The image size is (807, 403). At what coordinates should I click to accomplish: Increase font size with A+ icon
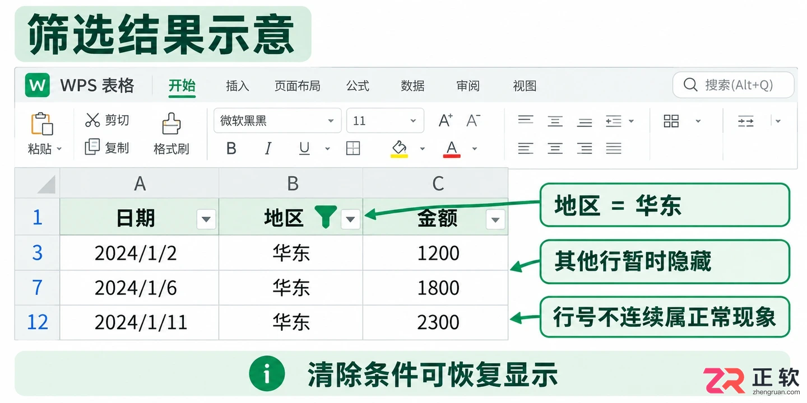click(446, 120)
